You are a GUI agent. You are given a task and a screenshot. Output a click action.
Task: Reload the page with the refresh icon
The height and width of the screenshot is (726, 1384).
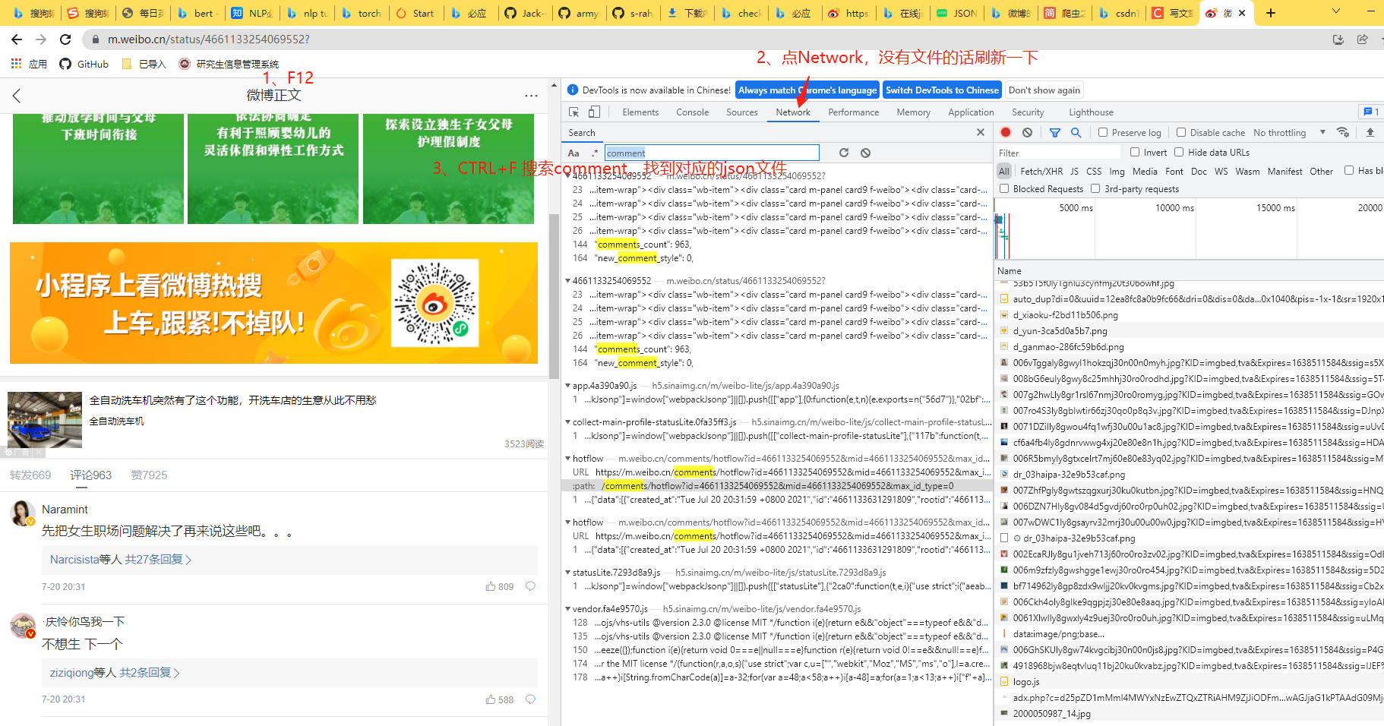pyautogui.click(x=65, y=39)
